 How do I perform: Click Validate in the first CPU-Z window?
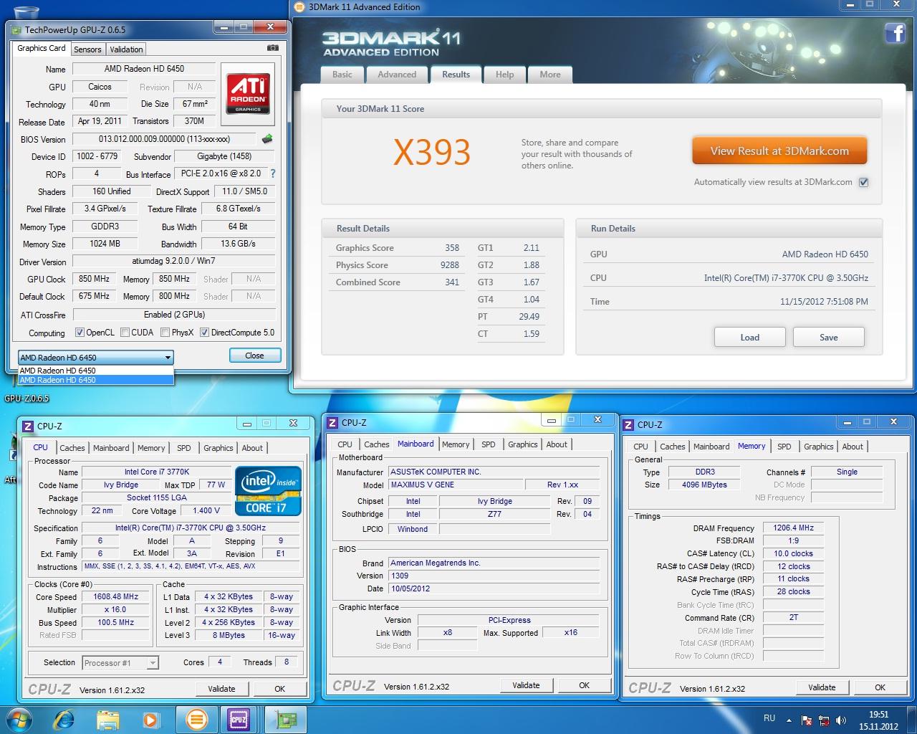pyautogui.click(x=221, y=689)
